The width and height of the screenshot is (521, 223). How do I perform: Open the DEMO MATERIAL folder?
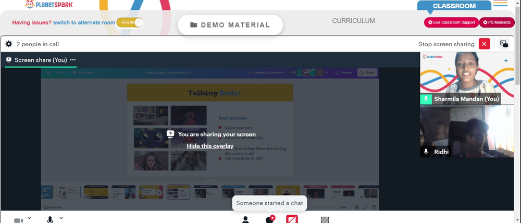(x=230, y=25)
